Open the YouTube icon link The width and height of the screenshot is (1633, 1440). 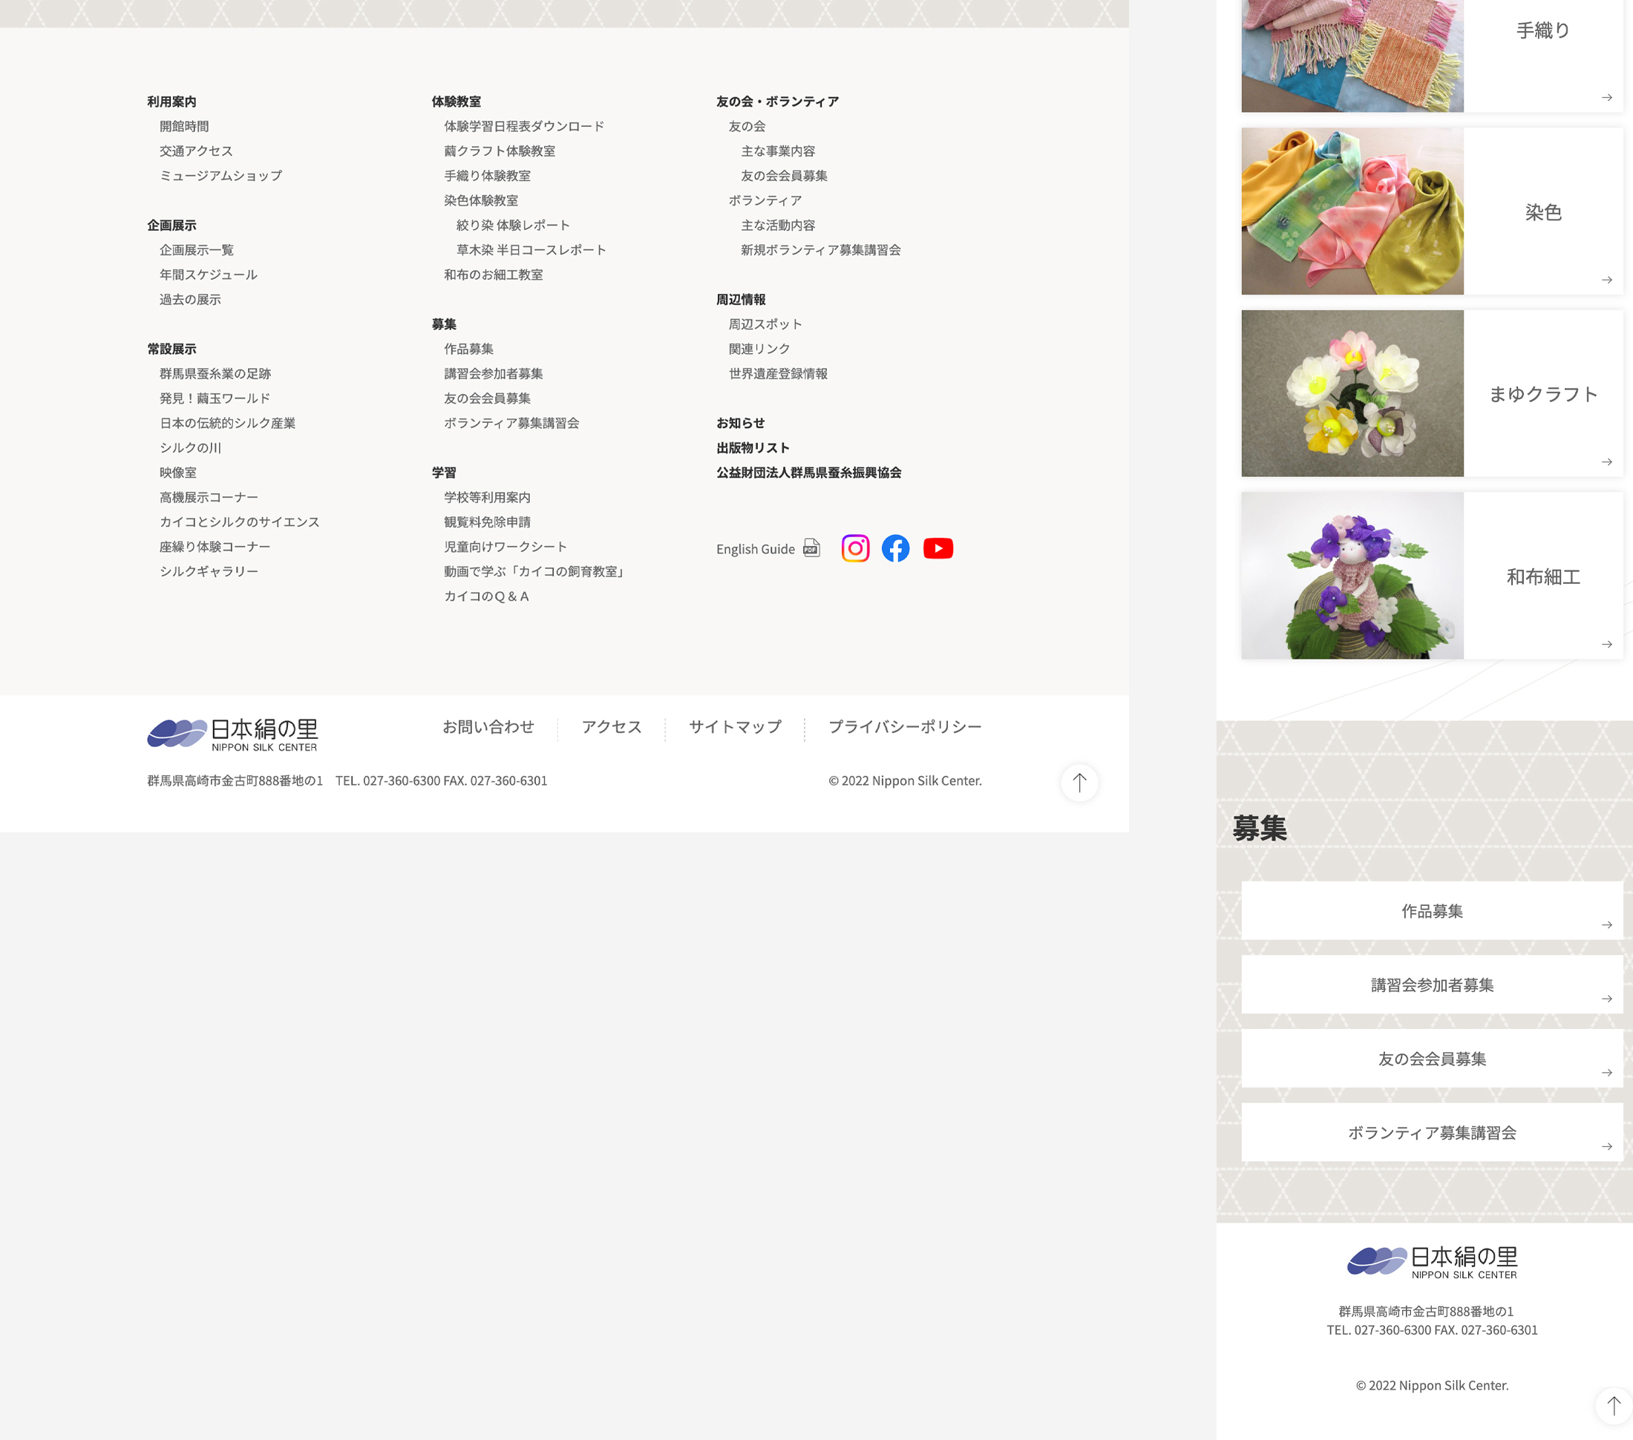[x=938, y=549]
